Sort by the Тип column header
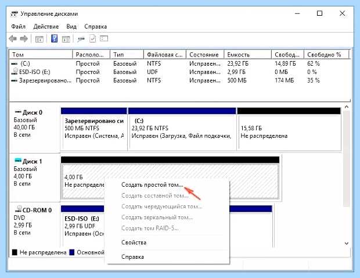 pyautogui.click(x=127, y=55)
